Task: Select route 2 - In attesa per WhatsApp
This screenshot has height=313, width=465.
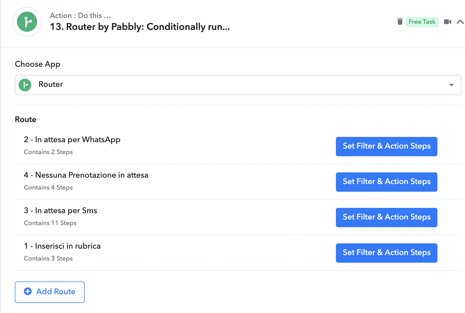Action: [72, 140]
